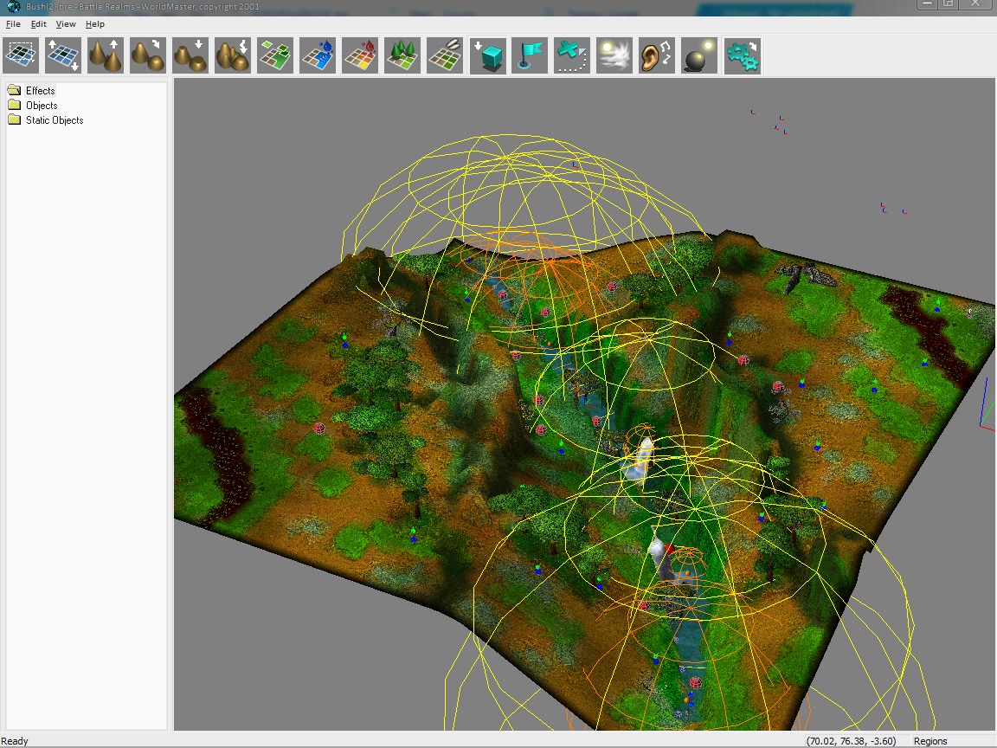Select the Static Objects folder in tree

[x=55, y=120]
